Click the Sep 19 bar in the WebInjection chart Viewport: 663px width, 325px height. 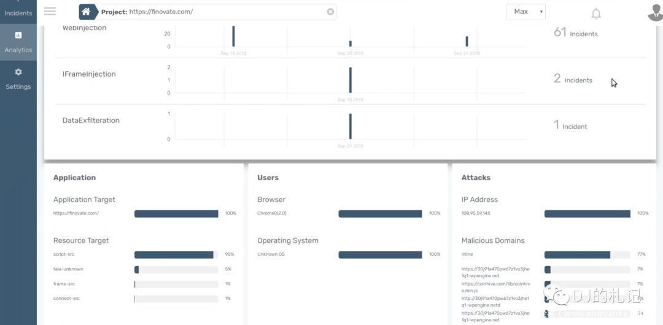pos(233,36)
